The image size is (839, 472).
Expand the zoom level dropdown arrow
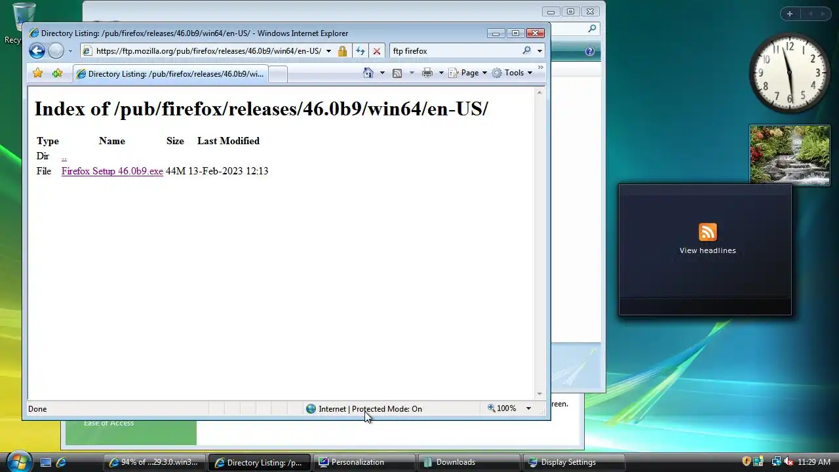coord(528,408)
